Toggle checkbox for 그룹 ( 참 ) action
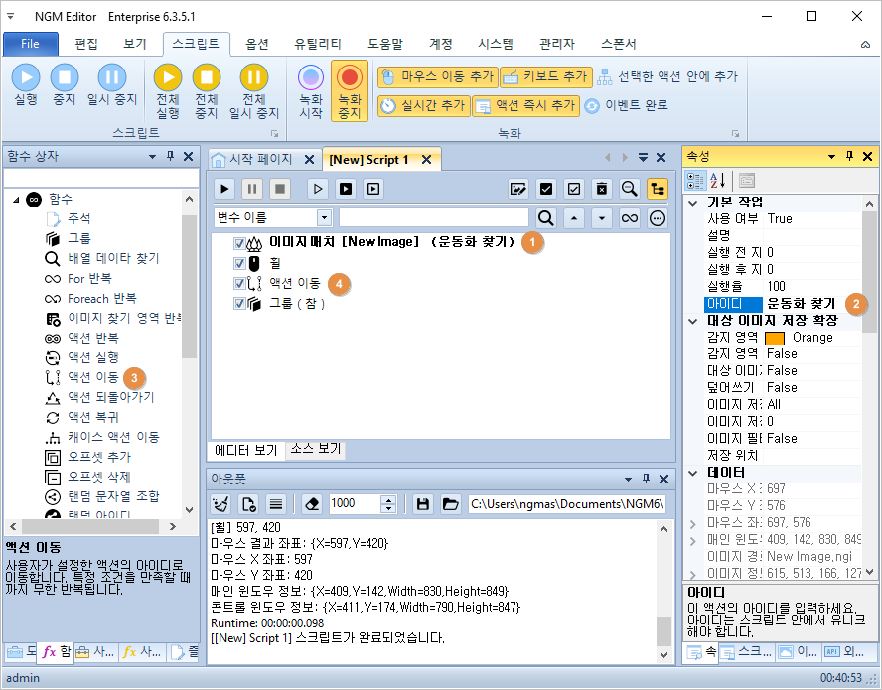This screenshot has width=882, height=690. tap(239, 304)
